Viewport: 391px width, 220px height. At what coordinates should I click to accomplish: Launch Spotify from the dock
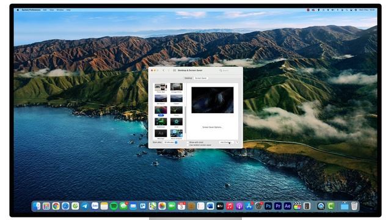[114, 206]
